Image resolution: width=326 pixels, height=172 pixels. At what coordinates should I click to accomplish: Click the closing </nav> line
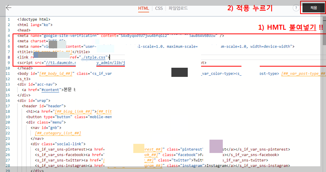[37, 139]
